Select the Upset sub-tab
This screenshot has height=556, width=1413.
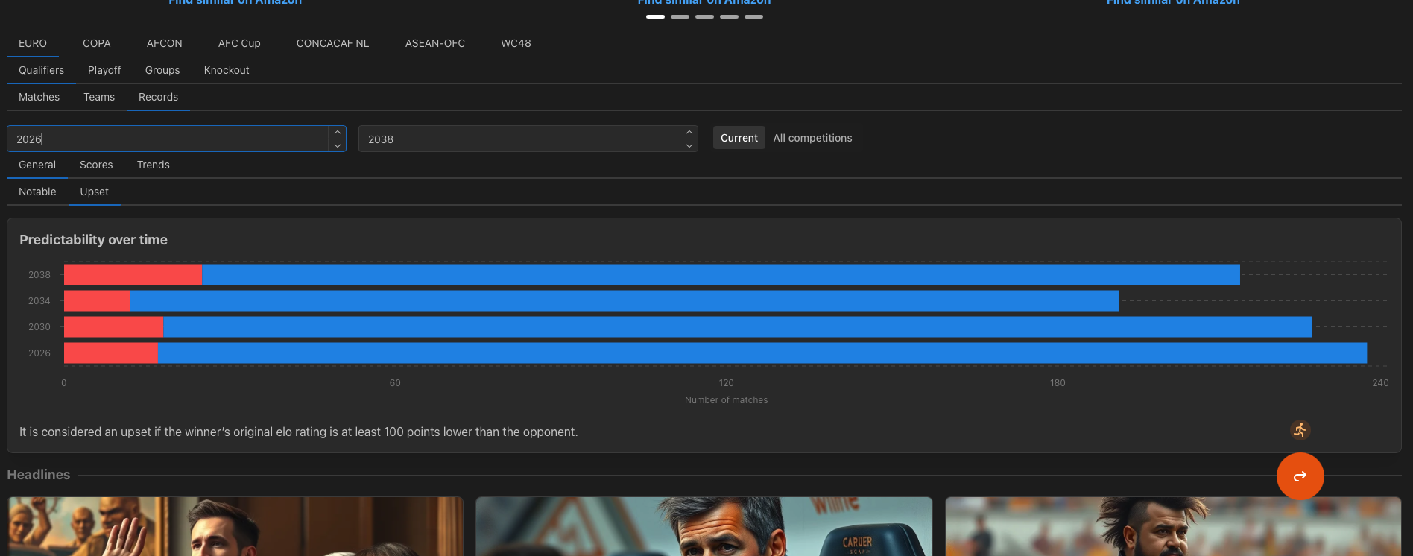click(x=95, y=192)
